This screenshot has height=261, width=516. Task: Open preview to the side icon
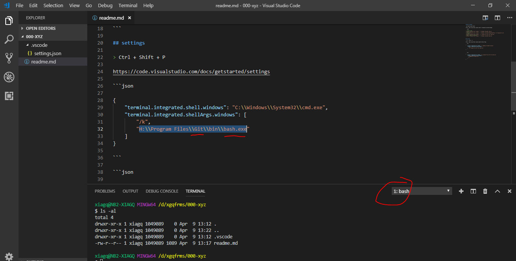point(485,18)
